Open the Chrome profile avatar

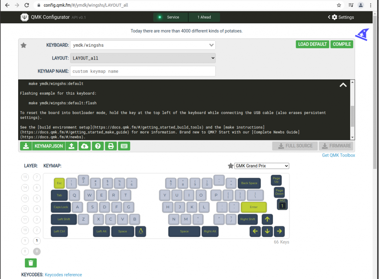[x=360, y=5]
